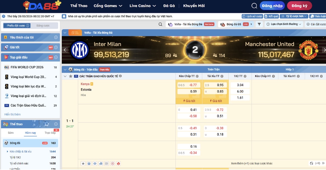Switch to Phiếu đặt cược panel
This screenshot has width=326, height=170.
click(x=17, y=25)
